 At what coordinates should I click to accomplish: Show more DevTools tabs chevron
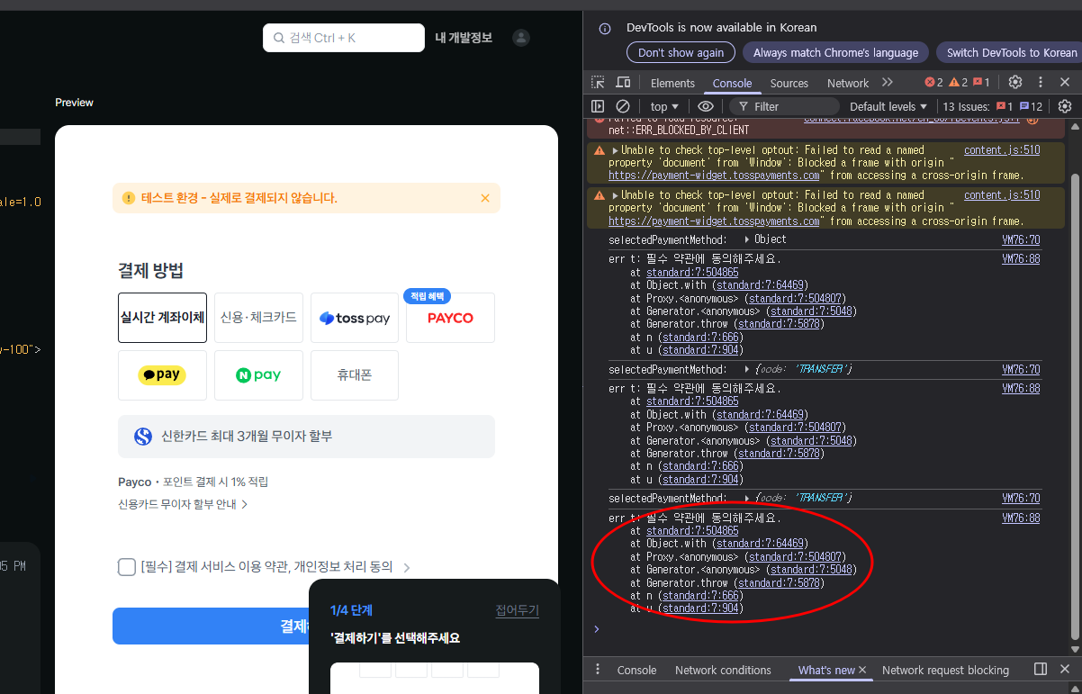(888, 82)
